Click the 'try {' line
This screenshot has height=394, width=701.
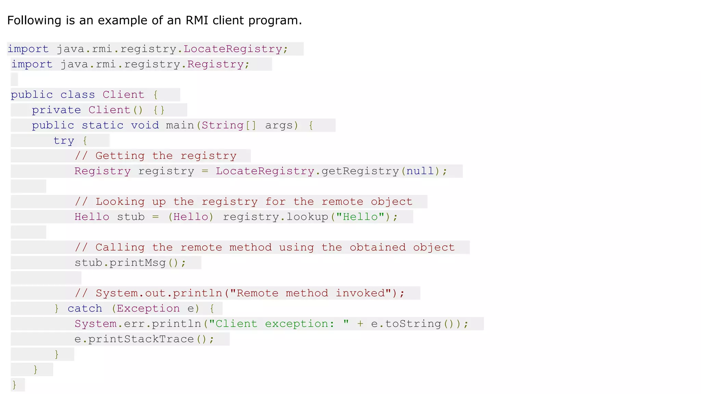pos(71,141)
